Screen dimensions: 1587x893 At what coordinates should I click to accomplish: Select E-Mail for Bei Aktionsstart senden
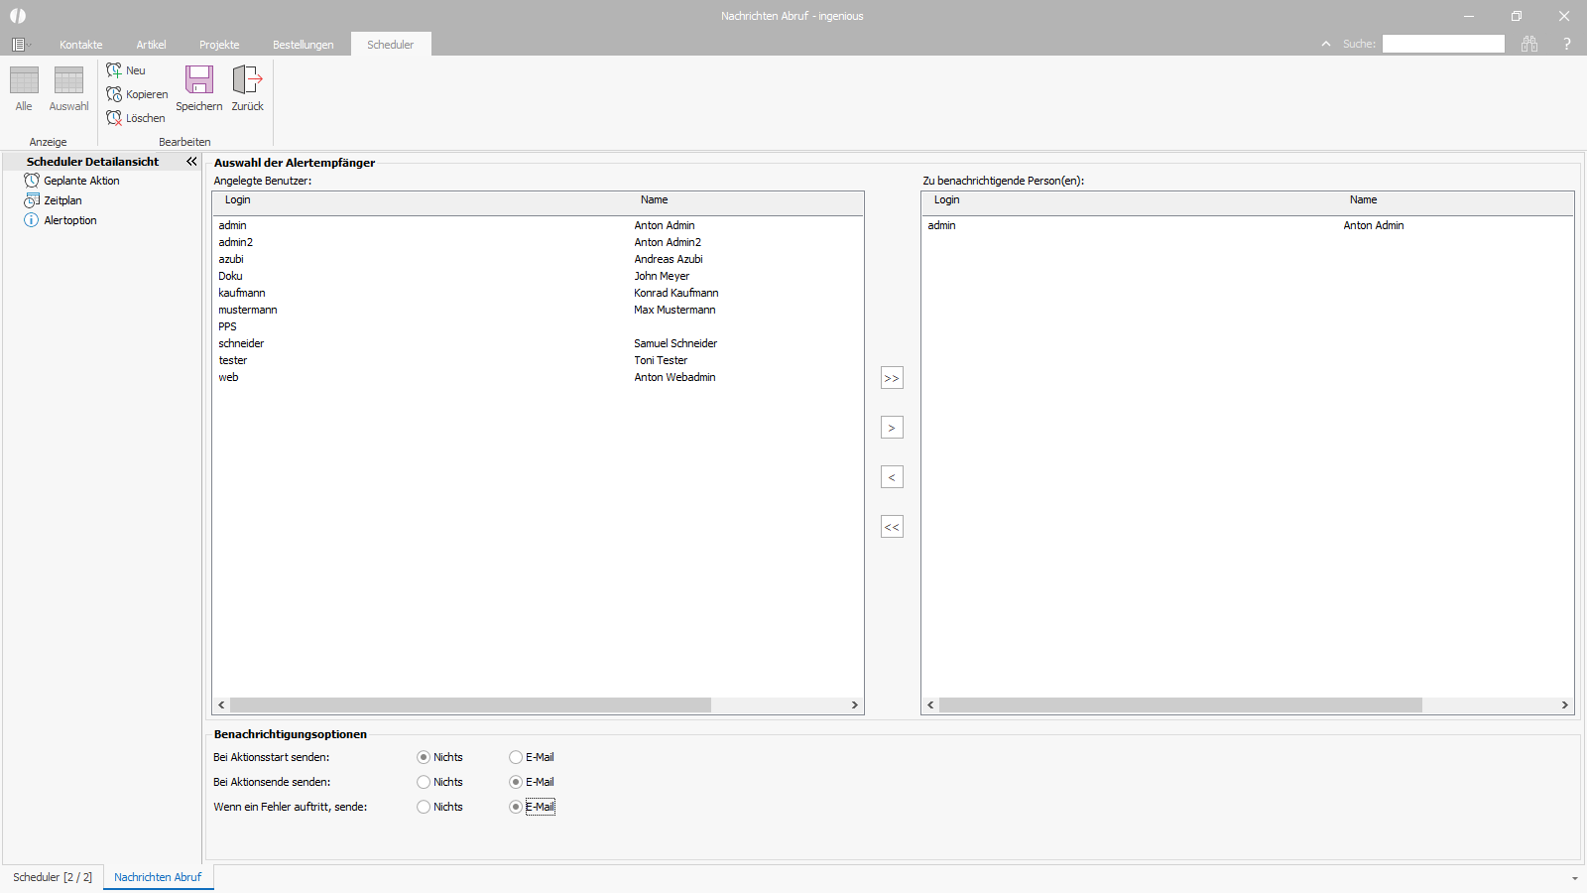click(516, 757)
